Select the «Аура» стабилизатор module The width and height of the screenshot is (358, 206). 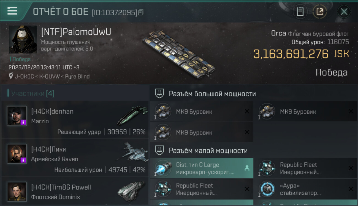pyautogui.click(x=306, y=189)
